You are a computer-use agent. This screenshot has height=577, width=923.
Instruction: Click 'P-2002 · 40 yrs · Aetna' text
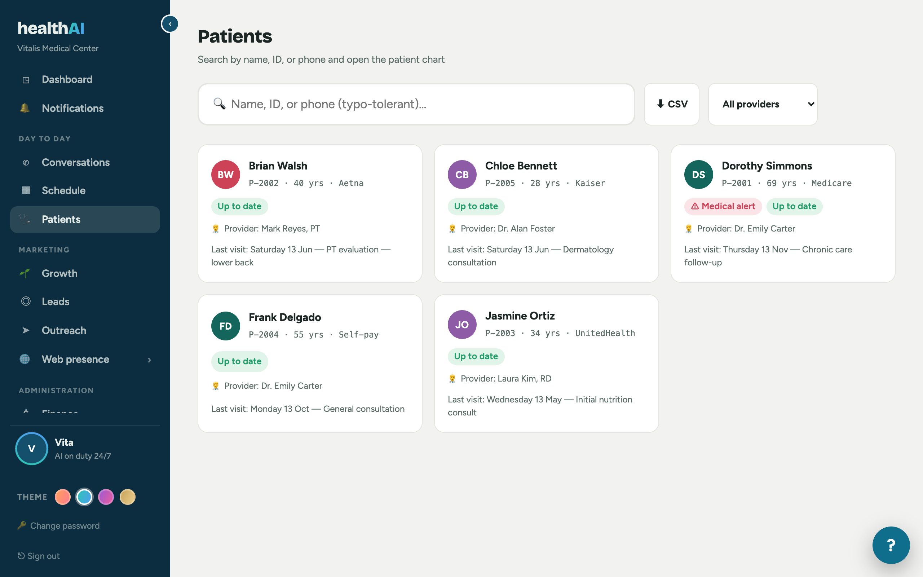click(306, 183)
